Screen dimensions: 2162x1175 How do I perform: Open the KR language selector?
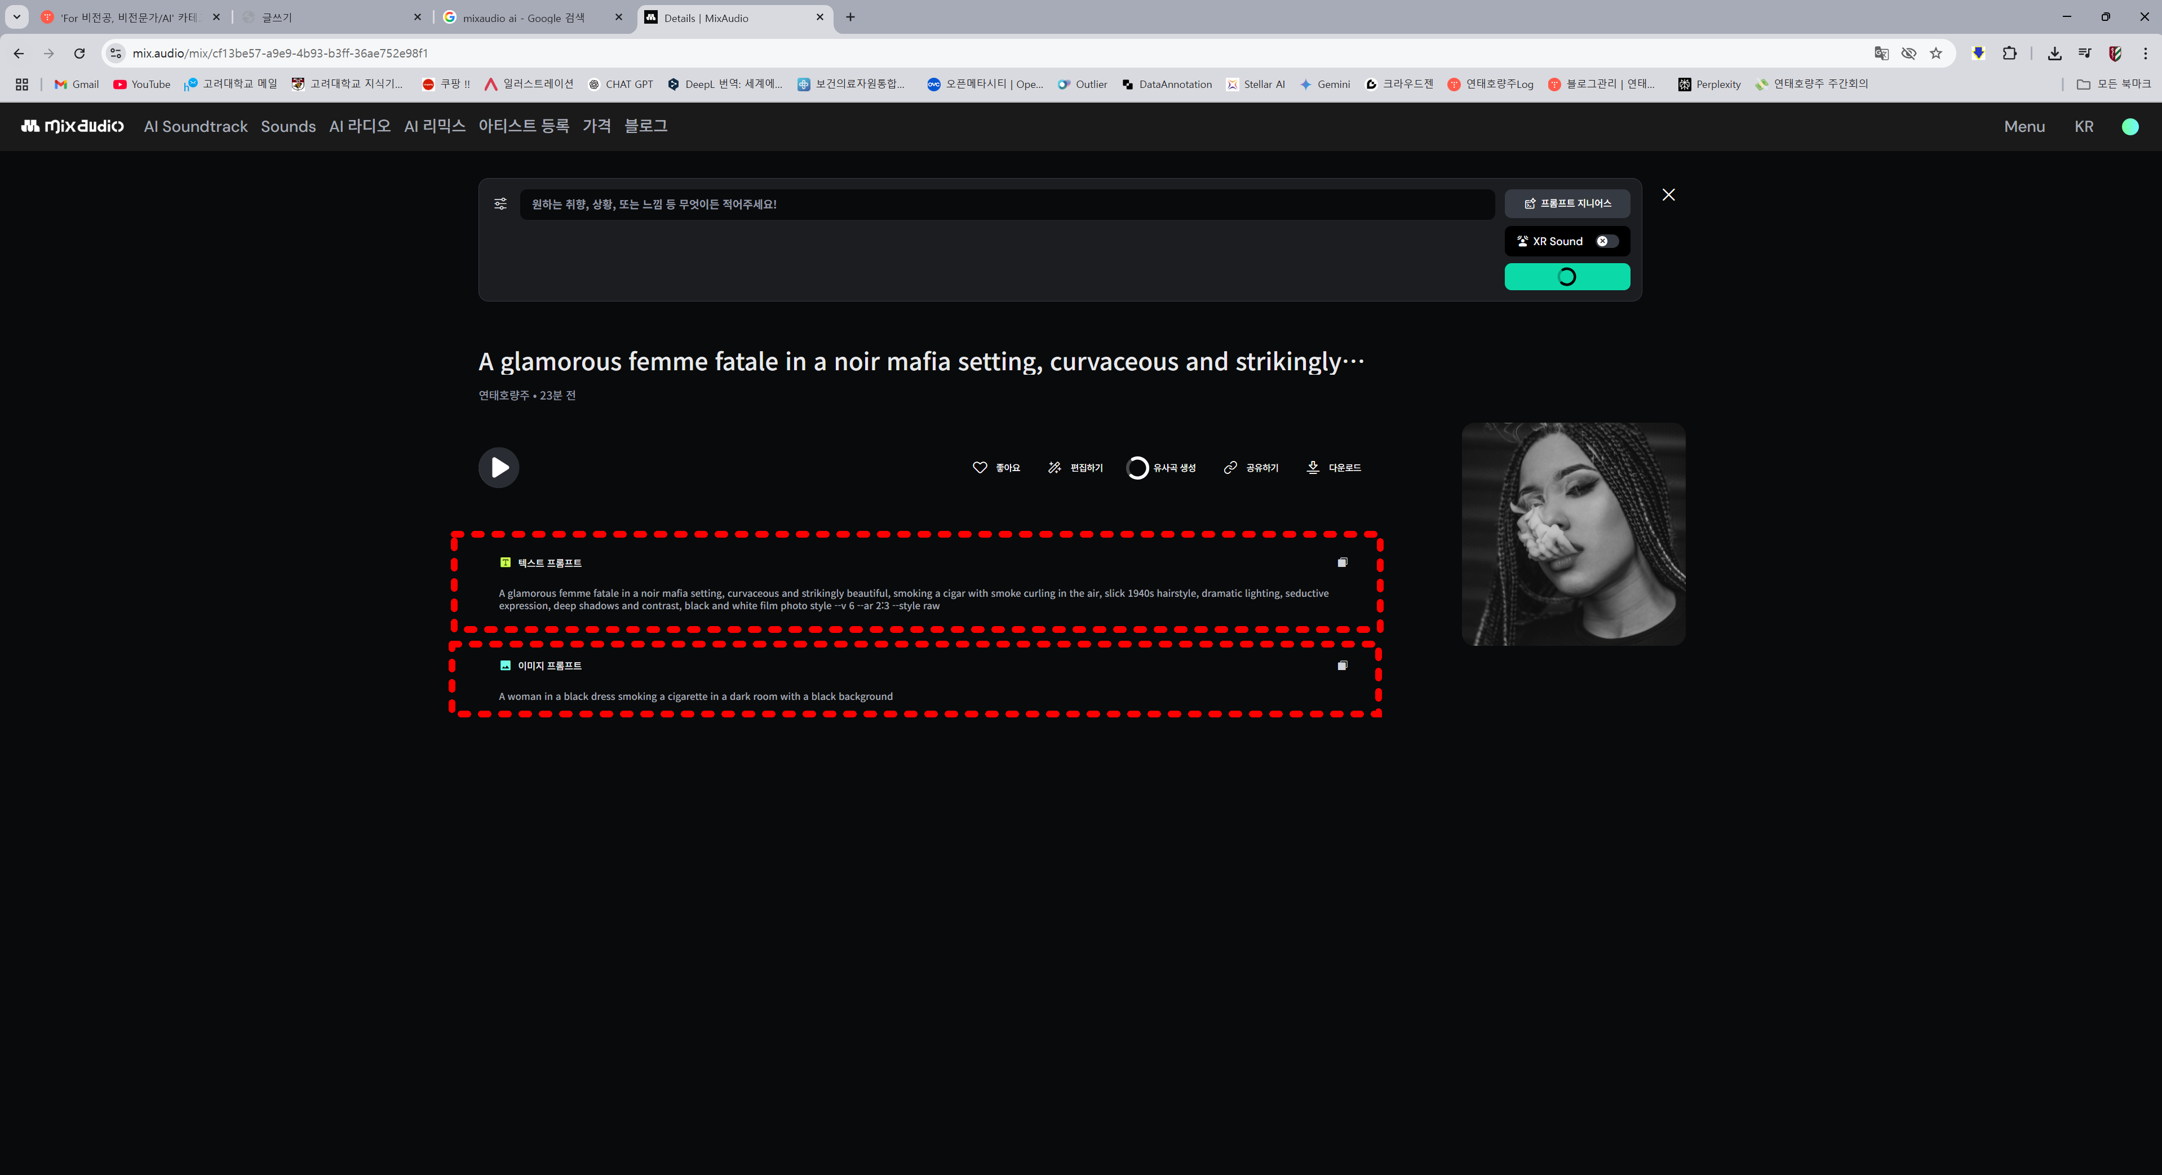tap(2083, 127)
